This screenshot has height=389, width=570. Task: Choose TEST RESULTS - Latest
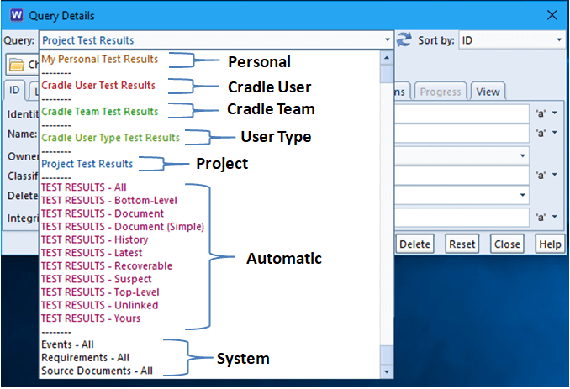pyautogui.click(x=92, y=253)
